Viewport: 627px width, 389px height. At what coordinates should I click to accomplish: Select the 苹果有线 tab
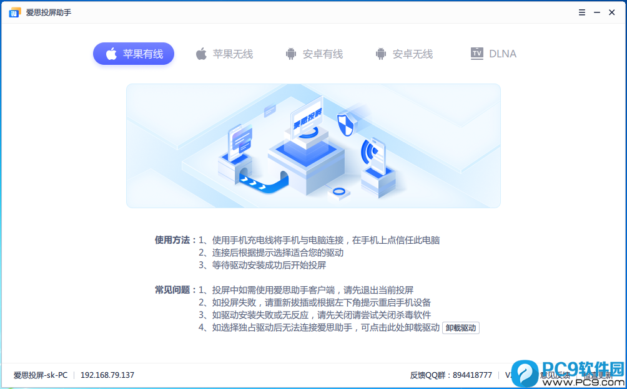pyautogui.click(x=134, y=54)
